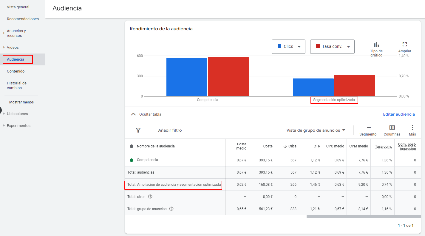Click help icon next to Total: otros

(150, 196)
